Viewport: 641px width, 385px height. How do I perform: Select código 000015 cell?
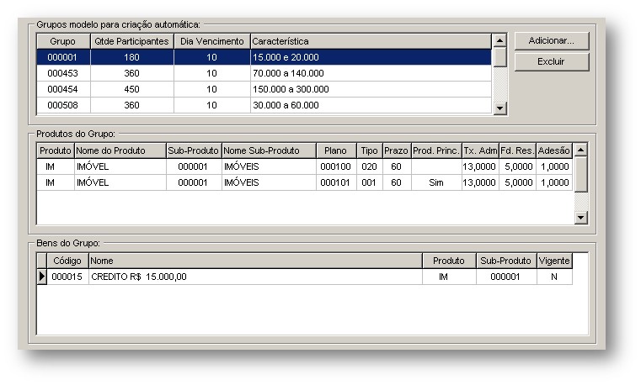67,277
